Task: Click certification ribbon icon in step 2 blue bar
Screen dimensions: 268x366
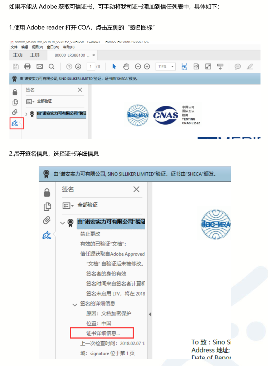Action: tap(46, 174)
